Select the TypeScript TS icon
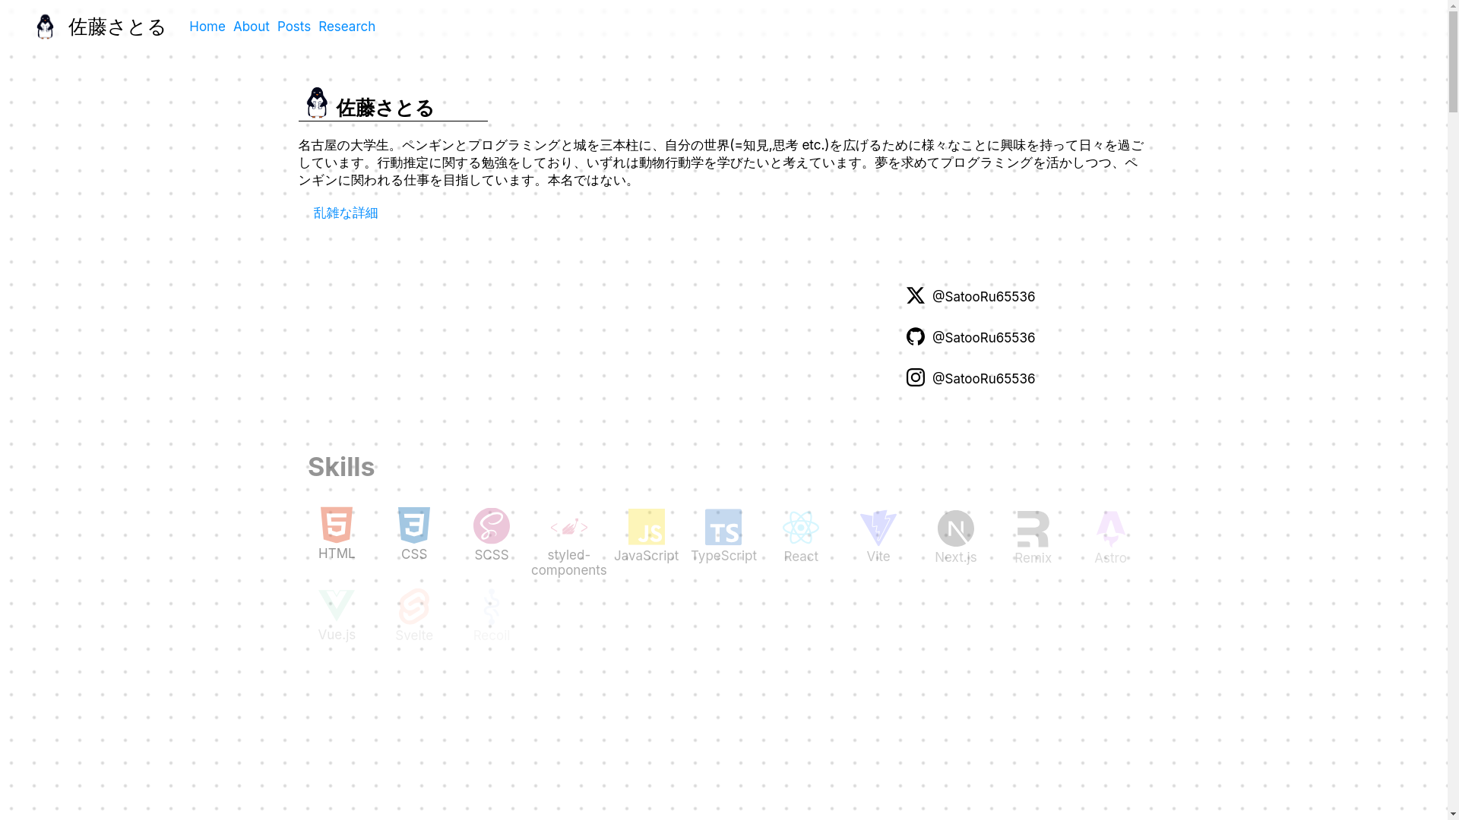The width and height of the screenshot is (1459, 820). 723,527
